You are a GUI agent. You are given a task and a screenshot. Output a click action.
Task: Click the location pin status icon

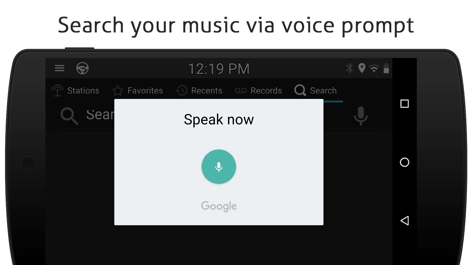(362, 68)
